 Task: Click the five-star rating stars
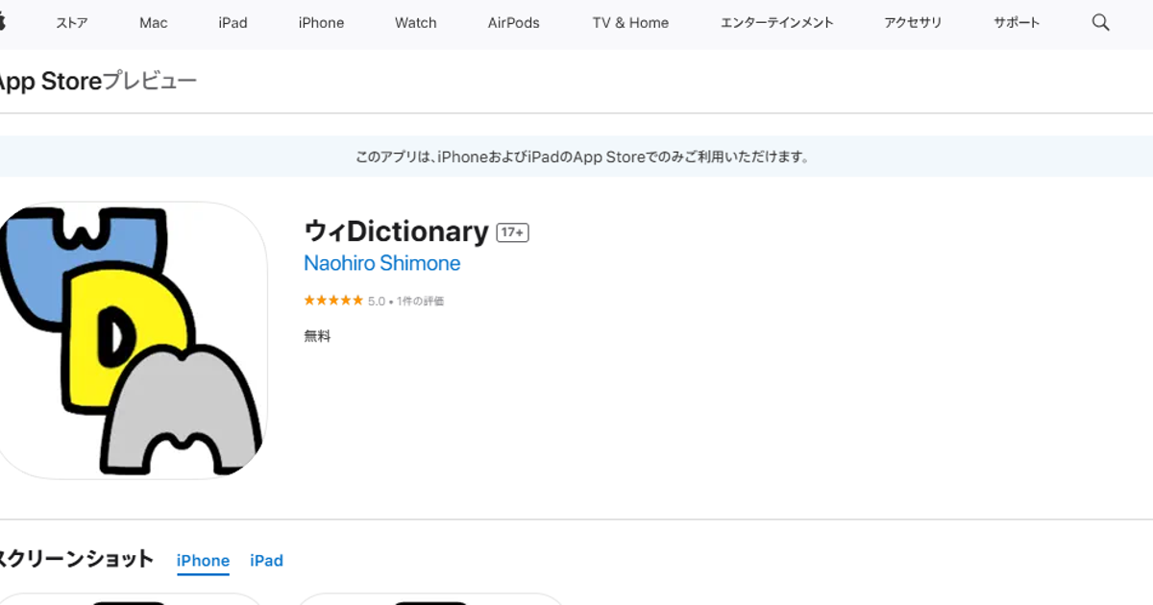point(333,301)
